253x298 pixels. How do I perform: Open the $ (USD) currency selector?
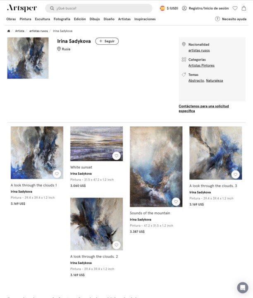click(169, 8)
